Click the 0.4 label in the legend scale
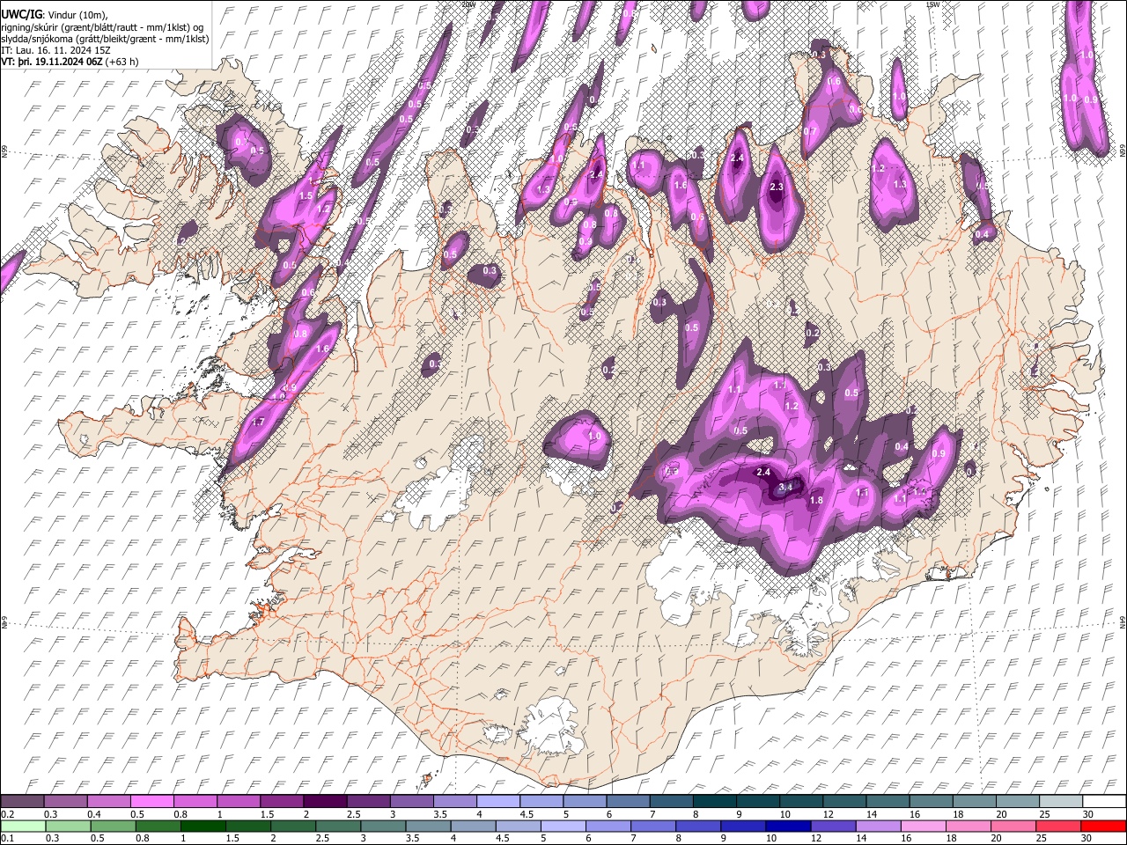1127x845 pixels. tap(94, 814)
